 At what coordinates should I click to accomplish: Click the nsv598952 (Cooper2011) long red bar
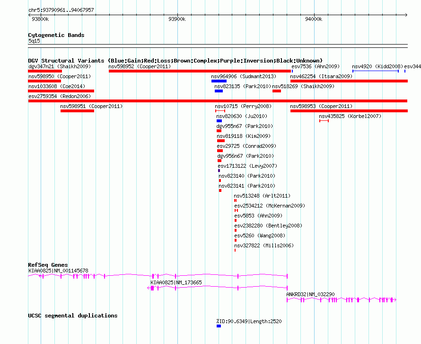pyautogui.click(x=200, y=71)
